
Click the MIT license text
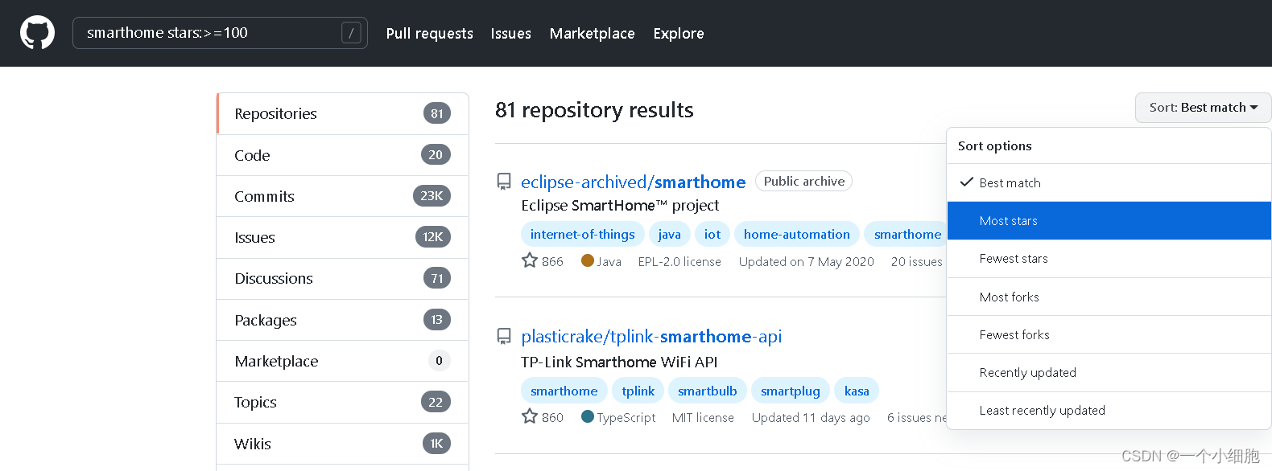click(x=703, y=417)
